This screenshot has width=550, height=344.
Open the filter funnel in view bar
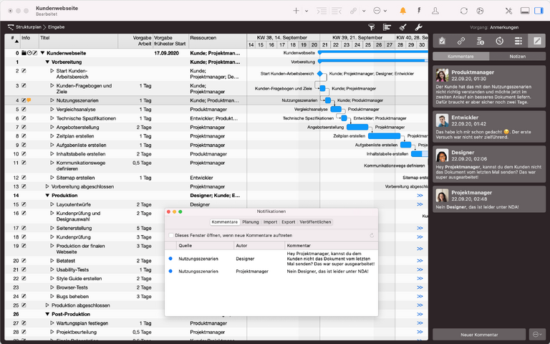[x=371, y=27]
